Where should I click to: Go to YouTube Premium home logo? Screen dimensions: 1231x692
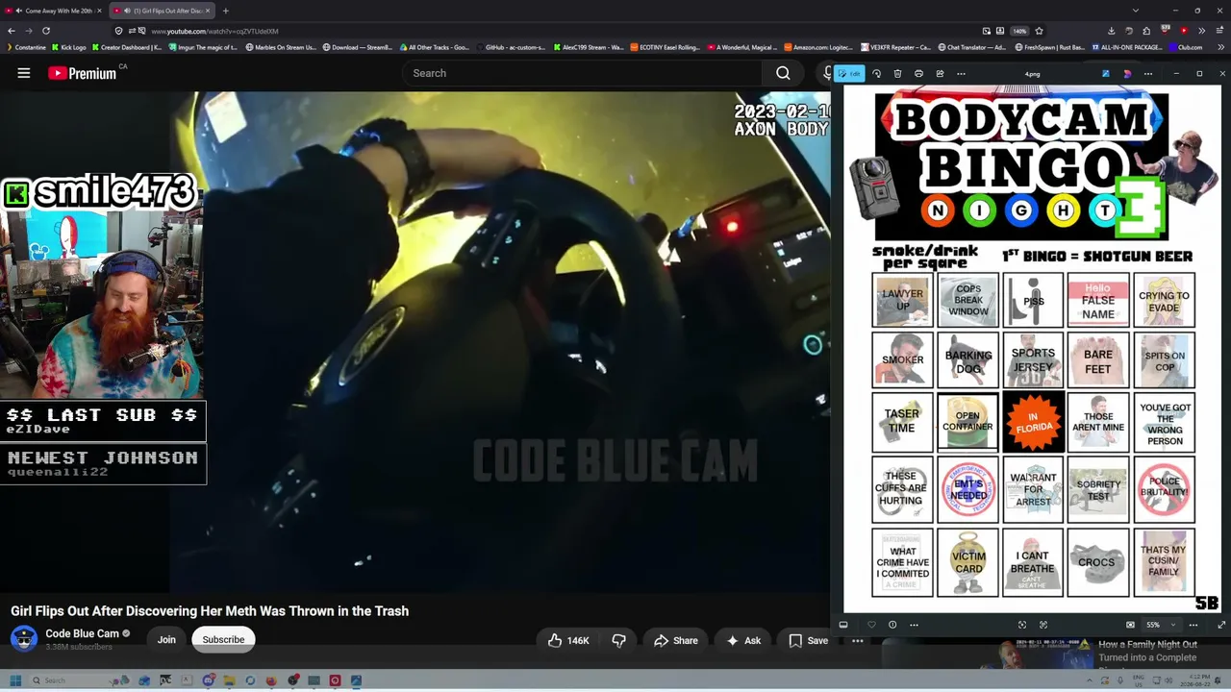pos(83,73)
